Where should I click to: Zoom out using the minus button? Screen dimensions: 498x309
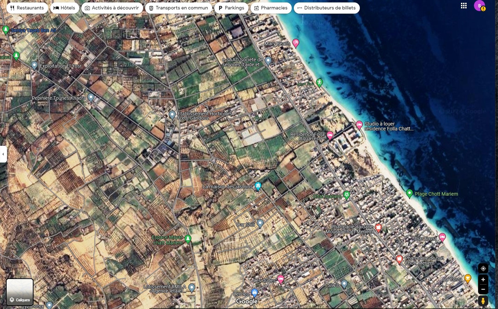[x=483, y=289]
